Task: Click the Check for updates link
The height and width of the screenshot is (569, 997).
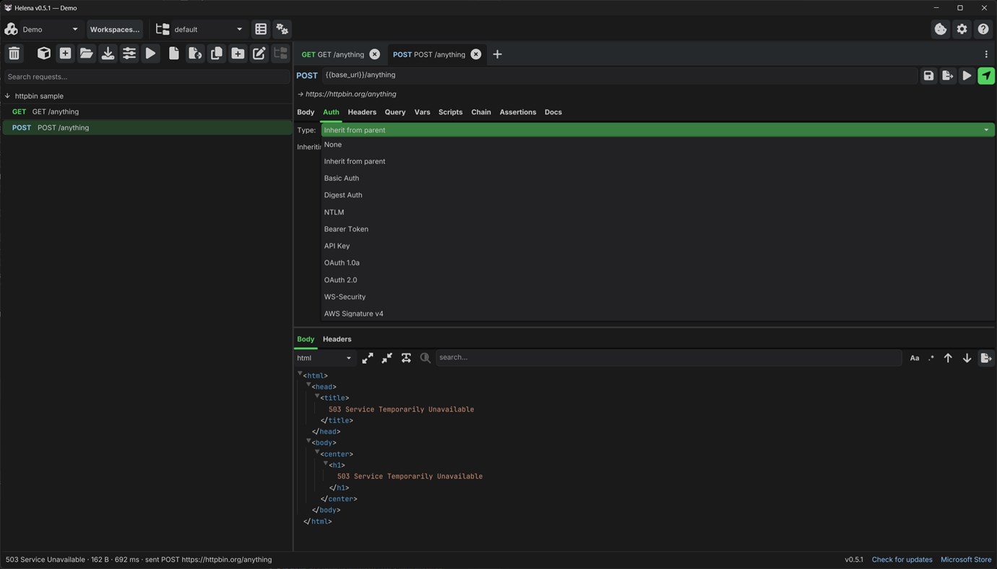Action: (x=902, y=560)
